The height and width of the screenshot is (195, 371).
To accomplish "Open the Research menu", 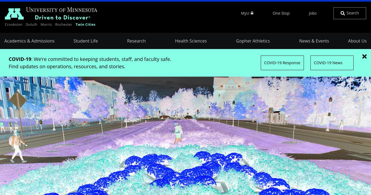I will 136,41.
